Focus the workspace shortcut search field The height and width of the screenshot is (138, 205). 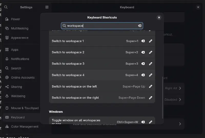102,26
